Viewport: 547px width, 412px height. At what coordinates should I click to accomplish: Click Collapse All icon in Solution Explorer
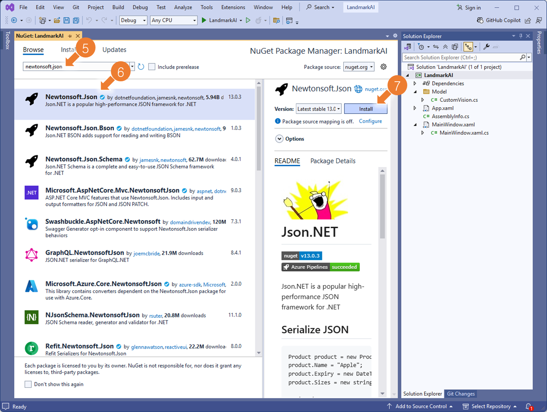click(445, 47)
